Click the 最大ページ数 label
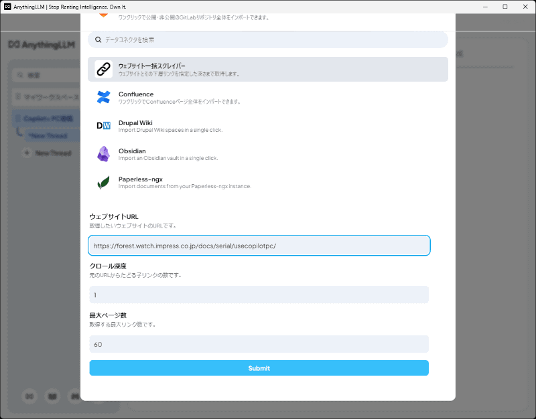536x419 pixels. coord(108,315)
